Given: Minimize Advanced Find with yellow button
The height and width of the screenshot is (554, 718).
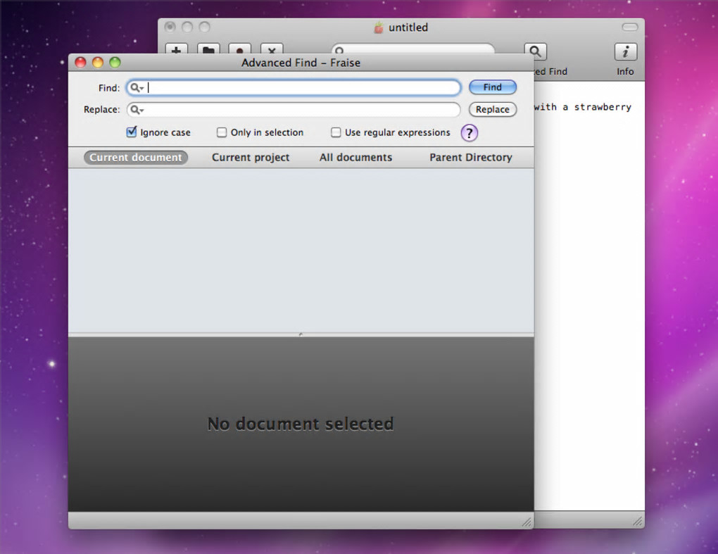Looking at the screenshot, I should click(x=98, y=62).
